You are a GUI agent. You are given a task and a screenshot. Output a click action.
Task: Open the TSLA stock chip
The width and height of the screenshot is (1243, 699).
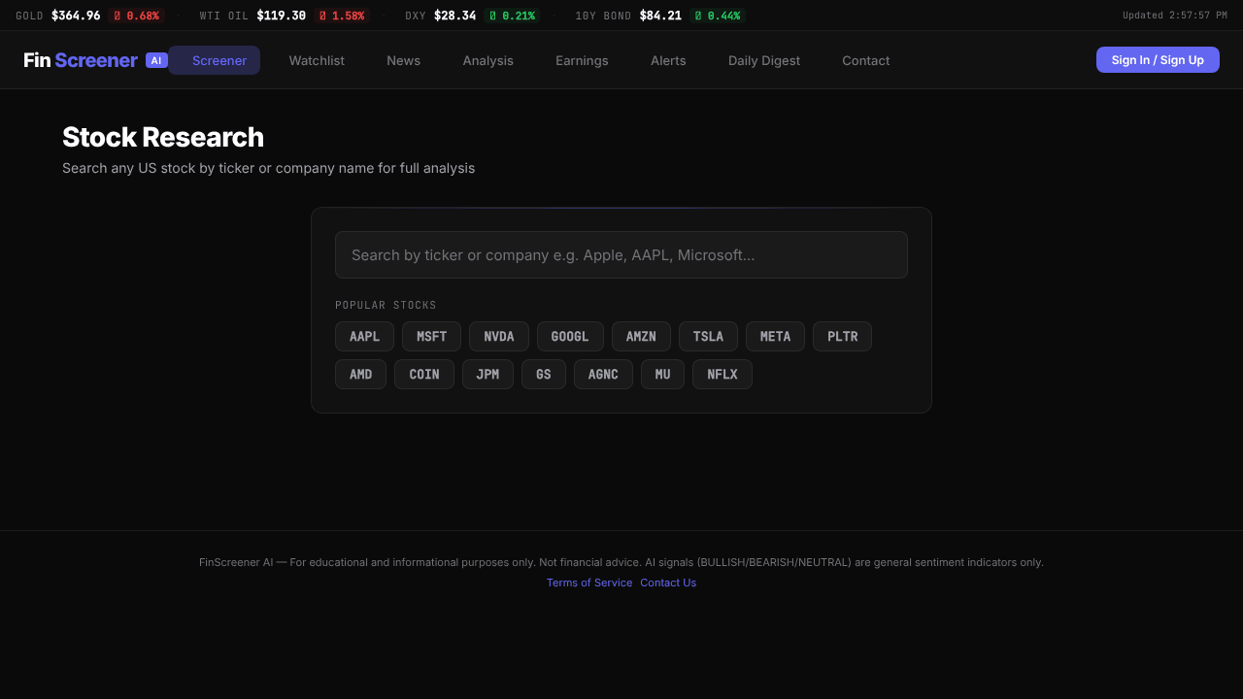click(x=708, y=336)
